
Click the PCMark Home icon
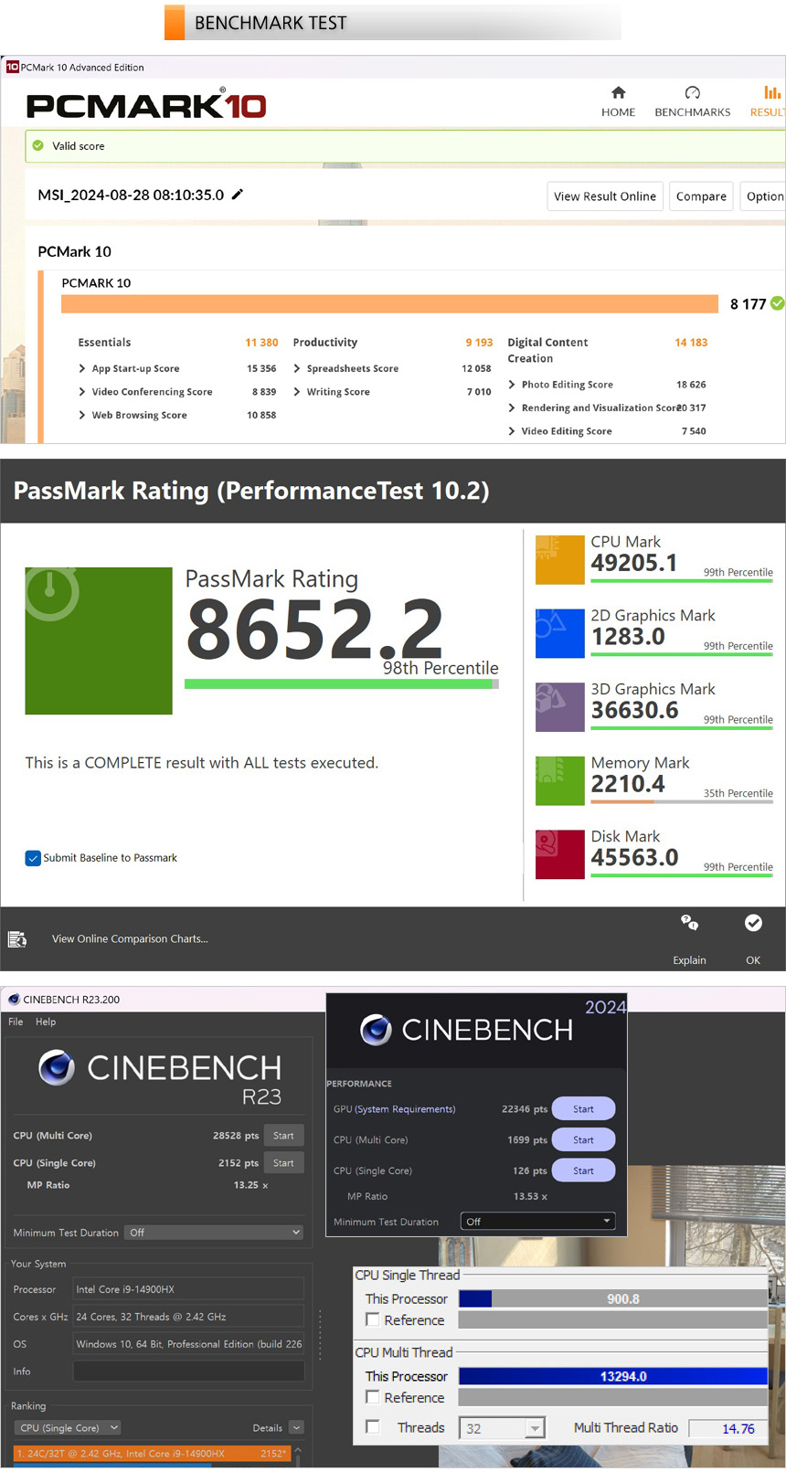pos(618,93)
